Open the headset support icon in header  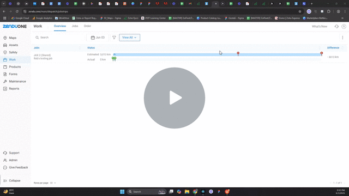336,27
